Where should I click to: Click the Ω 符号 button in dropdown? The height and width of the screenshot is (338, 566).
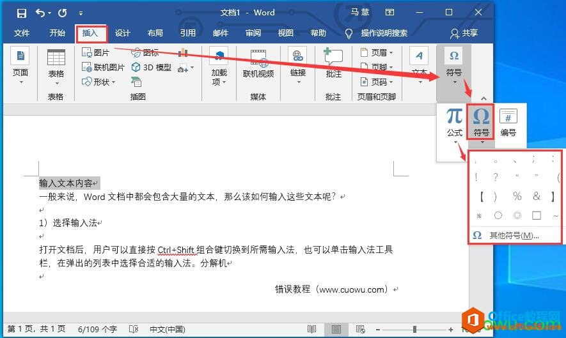click(x=481, y=123)
